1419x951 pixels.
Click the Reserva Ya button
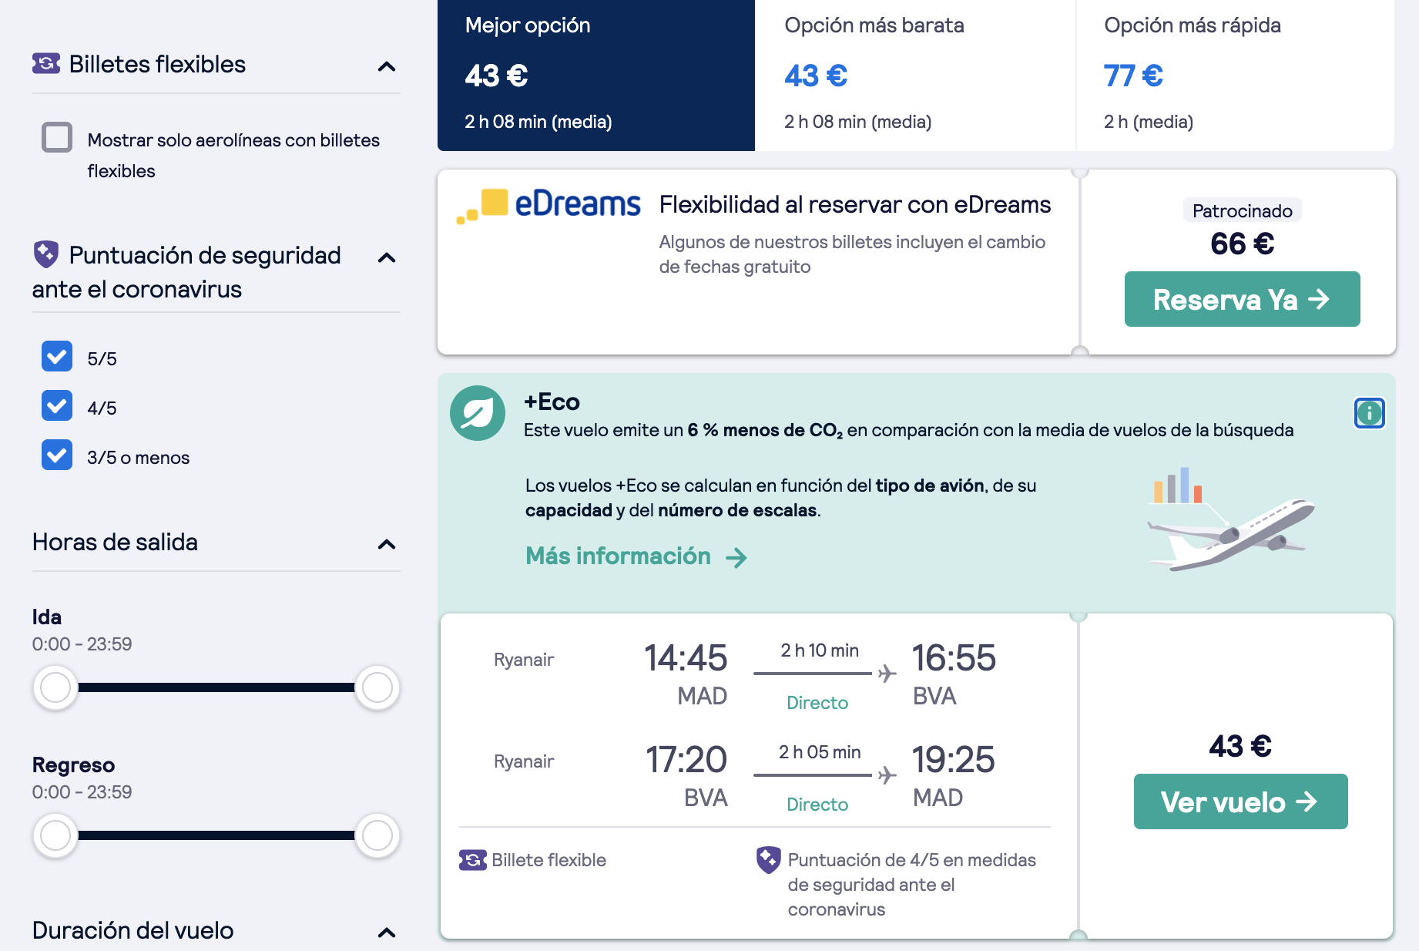tap(1242, 299)
